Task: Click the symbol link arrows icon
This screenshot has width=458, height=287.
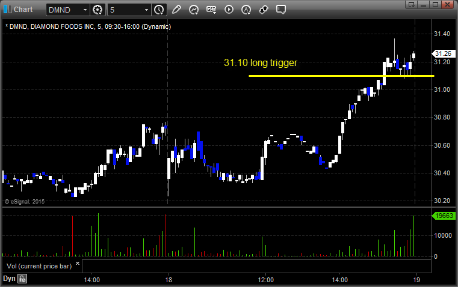Action: 264,10
